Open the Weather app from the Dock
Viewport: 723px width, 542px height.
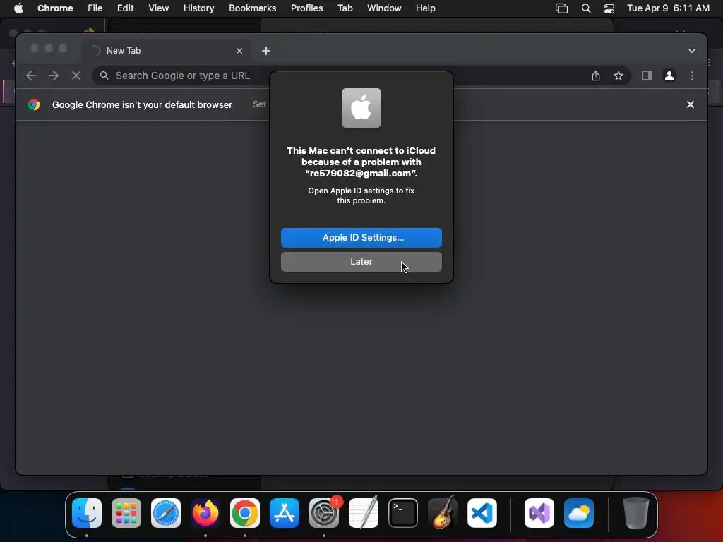coord(579,513)
